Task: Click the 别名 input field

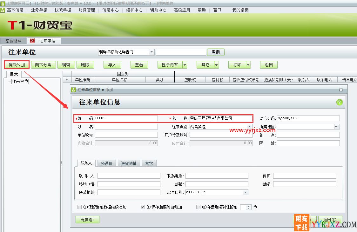Action: pos(126,127)
